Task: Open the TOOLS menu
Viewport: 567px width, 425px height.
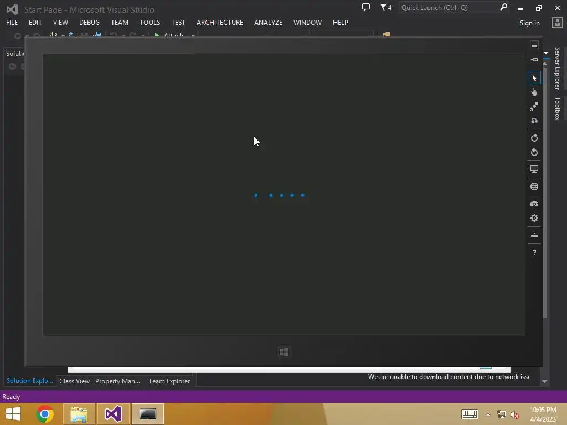Action: (150, 22)
